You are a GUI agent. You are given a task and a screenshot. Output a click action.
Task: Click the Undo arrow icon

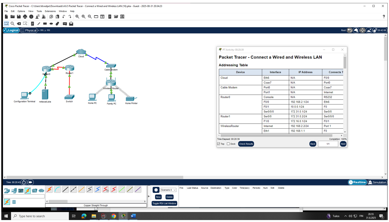tap(64, 17)
